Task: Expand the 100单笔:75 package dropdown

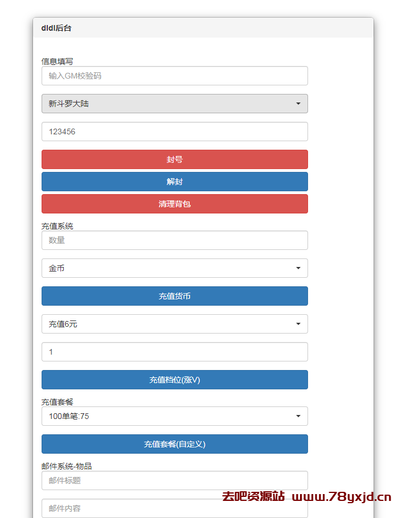Action: click(x=174, y=416)
